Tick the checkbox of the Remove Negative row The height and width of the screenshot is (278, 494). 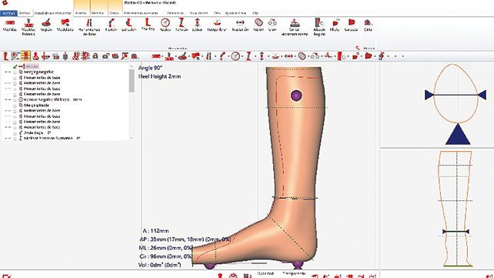15,99
